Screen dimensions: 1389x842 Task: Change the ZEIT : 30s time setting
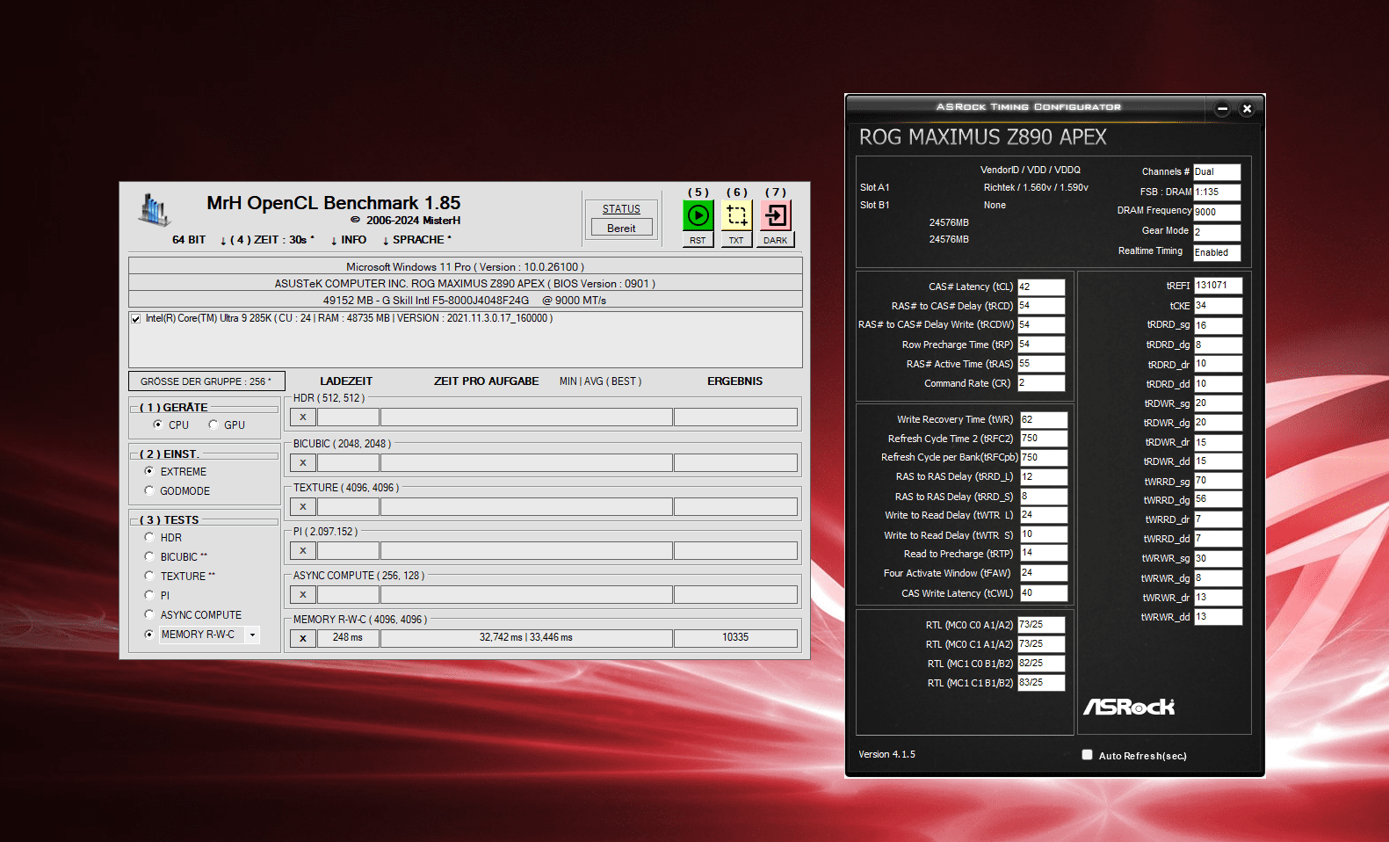point(267,240)
